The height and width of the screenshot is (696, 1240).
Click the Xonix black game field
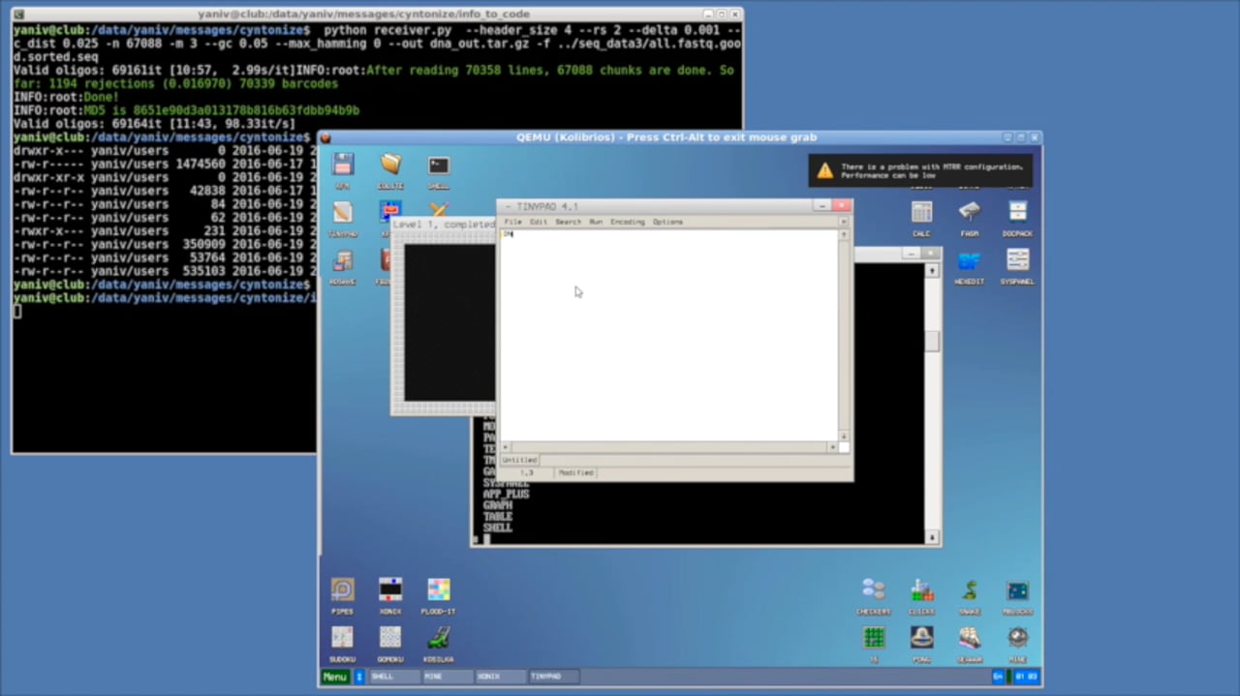point(449,322)
